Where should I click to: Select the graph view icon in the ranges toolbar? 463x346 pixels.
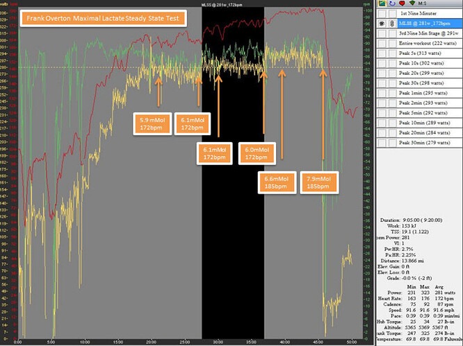coord(382,3)
